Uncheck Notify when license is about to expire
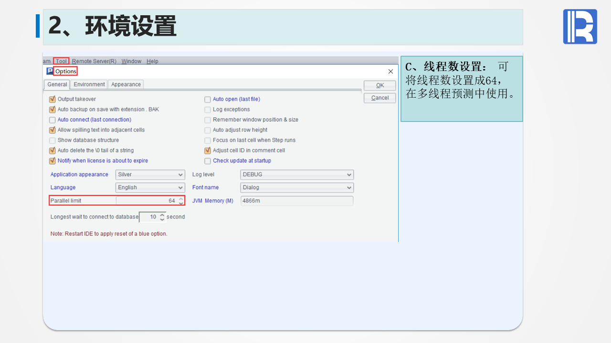Viewport: 611px width, 343px height. pyautogui.click(x=53, y=161)
